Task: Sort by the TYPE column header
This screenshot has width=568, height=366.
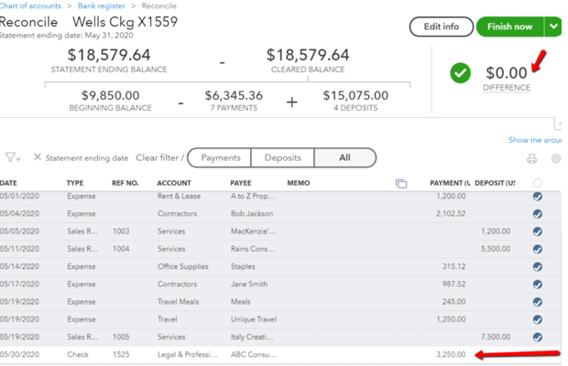Action: click(x=75, y=183)
